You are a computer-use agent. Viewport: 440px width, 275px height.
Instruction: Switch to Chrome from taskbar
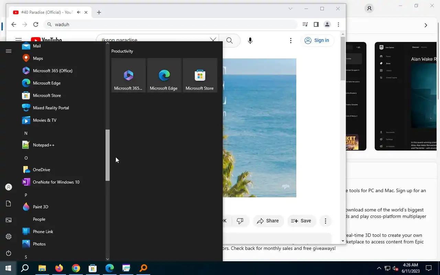76,268
